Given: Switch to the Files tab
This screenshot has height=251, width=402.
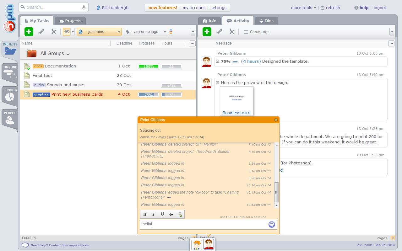Looking at the screenshot, I should (x=266, y=21).
